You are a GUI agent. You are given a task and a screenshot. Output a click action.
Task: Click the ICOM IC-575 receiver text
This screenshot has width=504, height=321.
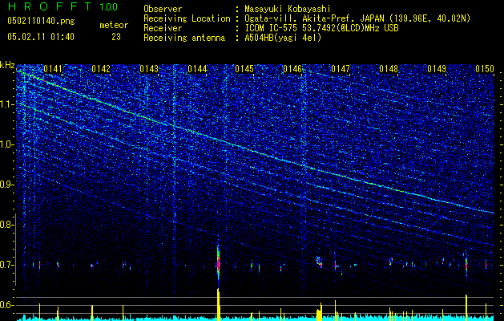pos(321,28)
